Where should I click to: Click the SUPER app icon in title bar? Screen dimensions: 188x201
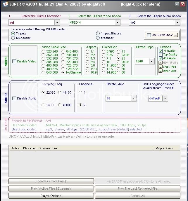tap(4, 4)
